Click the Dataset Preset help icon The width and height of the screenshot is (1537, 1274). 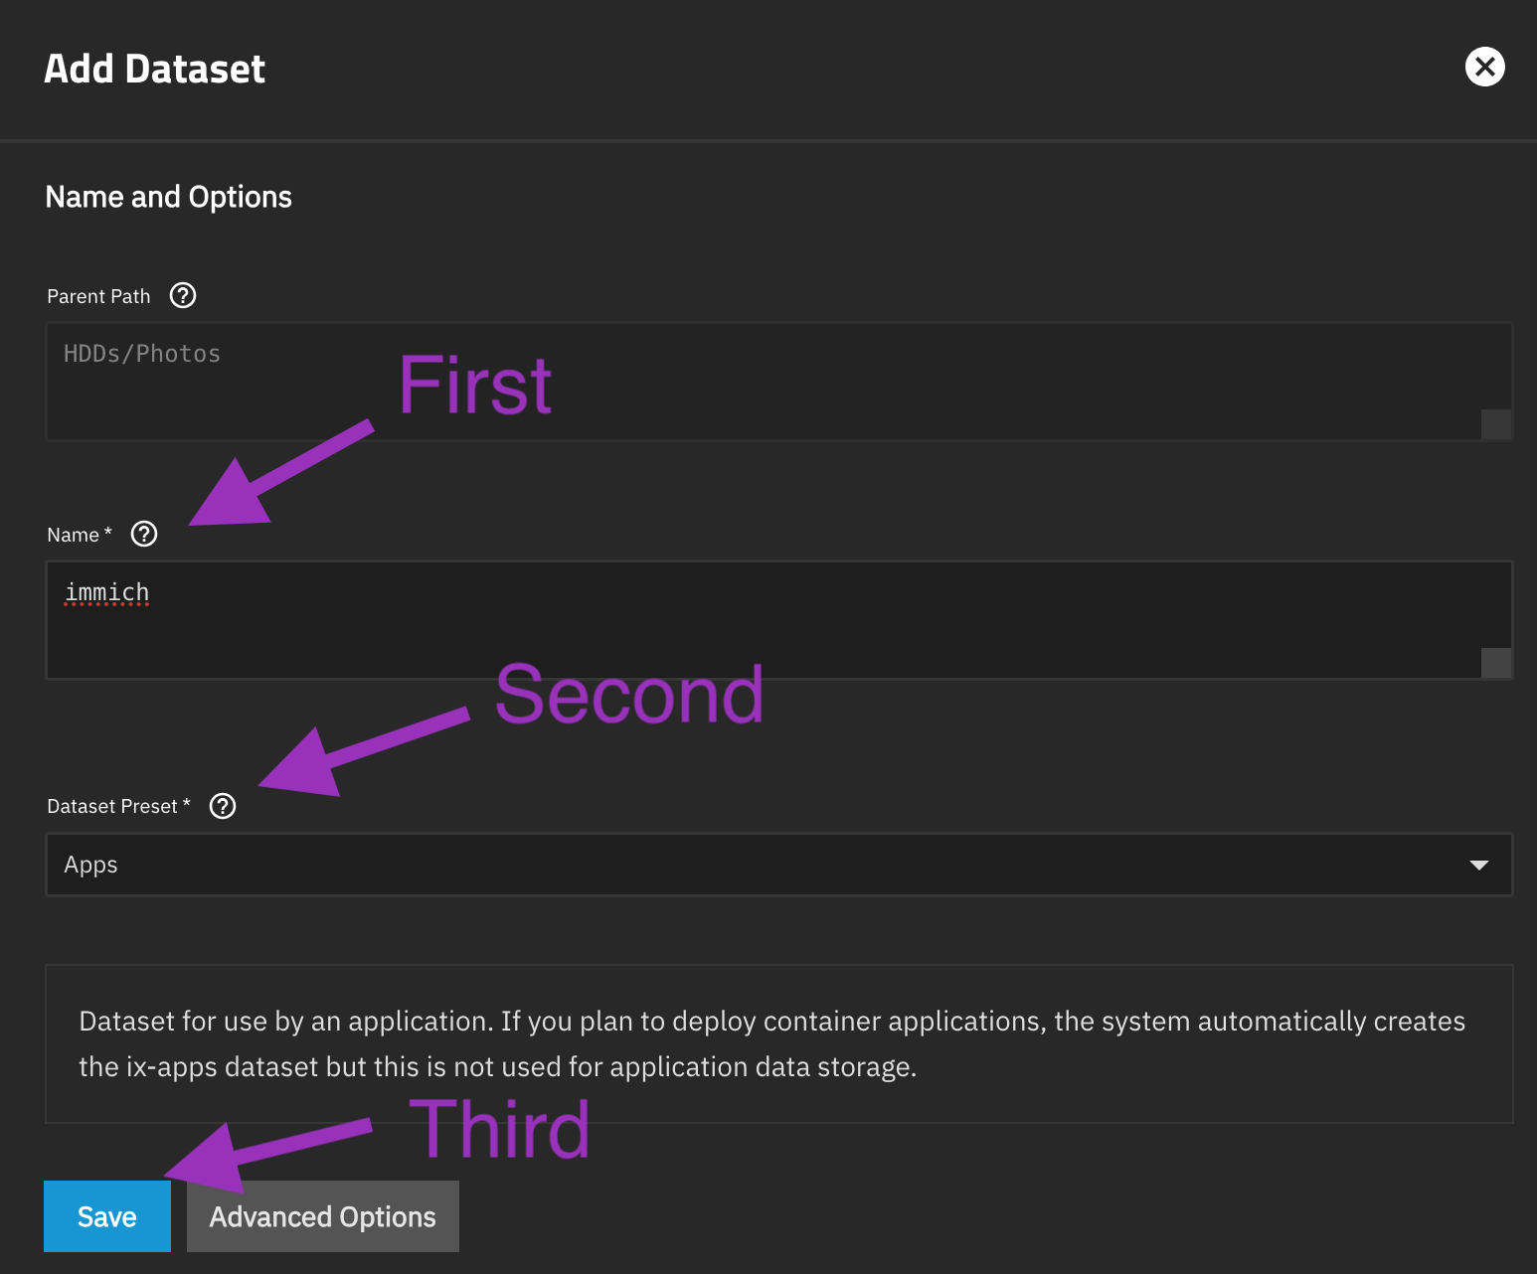click(x=223, y=806)
